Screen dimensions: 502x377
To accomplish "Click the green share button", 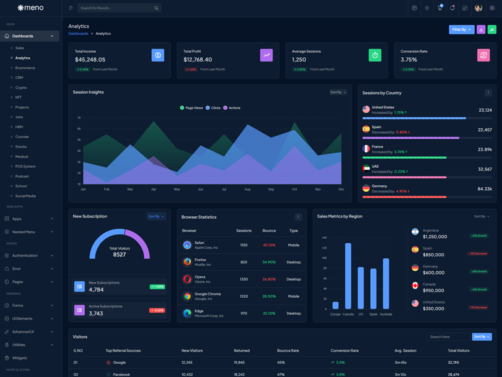I will [x=492, y=30].
